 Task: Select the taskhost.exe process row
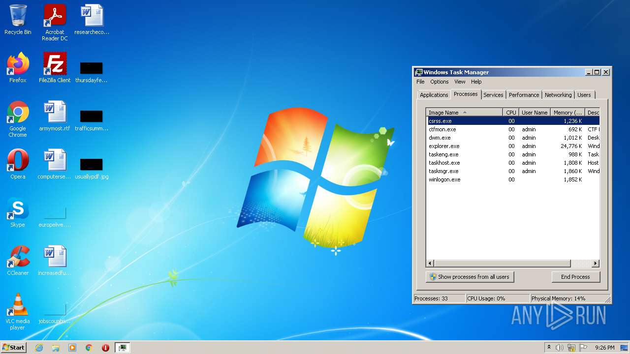click(513, 163)
